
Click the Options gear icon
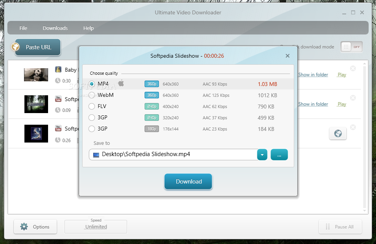click(x=24, y=227)
